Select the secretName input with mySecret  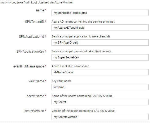[x=100, y=102]
